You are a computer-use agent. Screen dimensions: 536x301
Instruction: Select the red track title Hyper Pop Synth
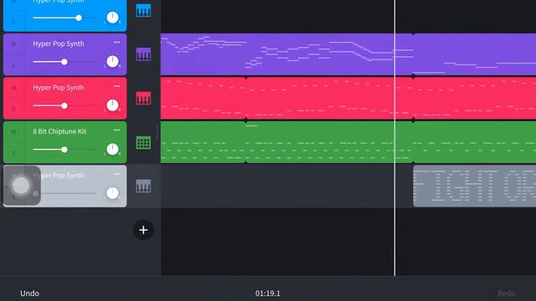click(x=59, y=87)
